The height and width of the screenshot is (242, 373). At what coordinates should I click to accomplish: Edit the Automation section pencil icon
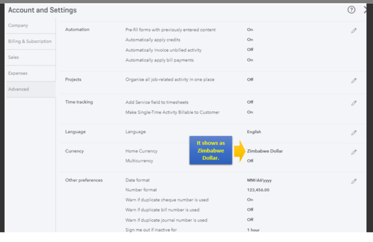point(354,31)
